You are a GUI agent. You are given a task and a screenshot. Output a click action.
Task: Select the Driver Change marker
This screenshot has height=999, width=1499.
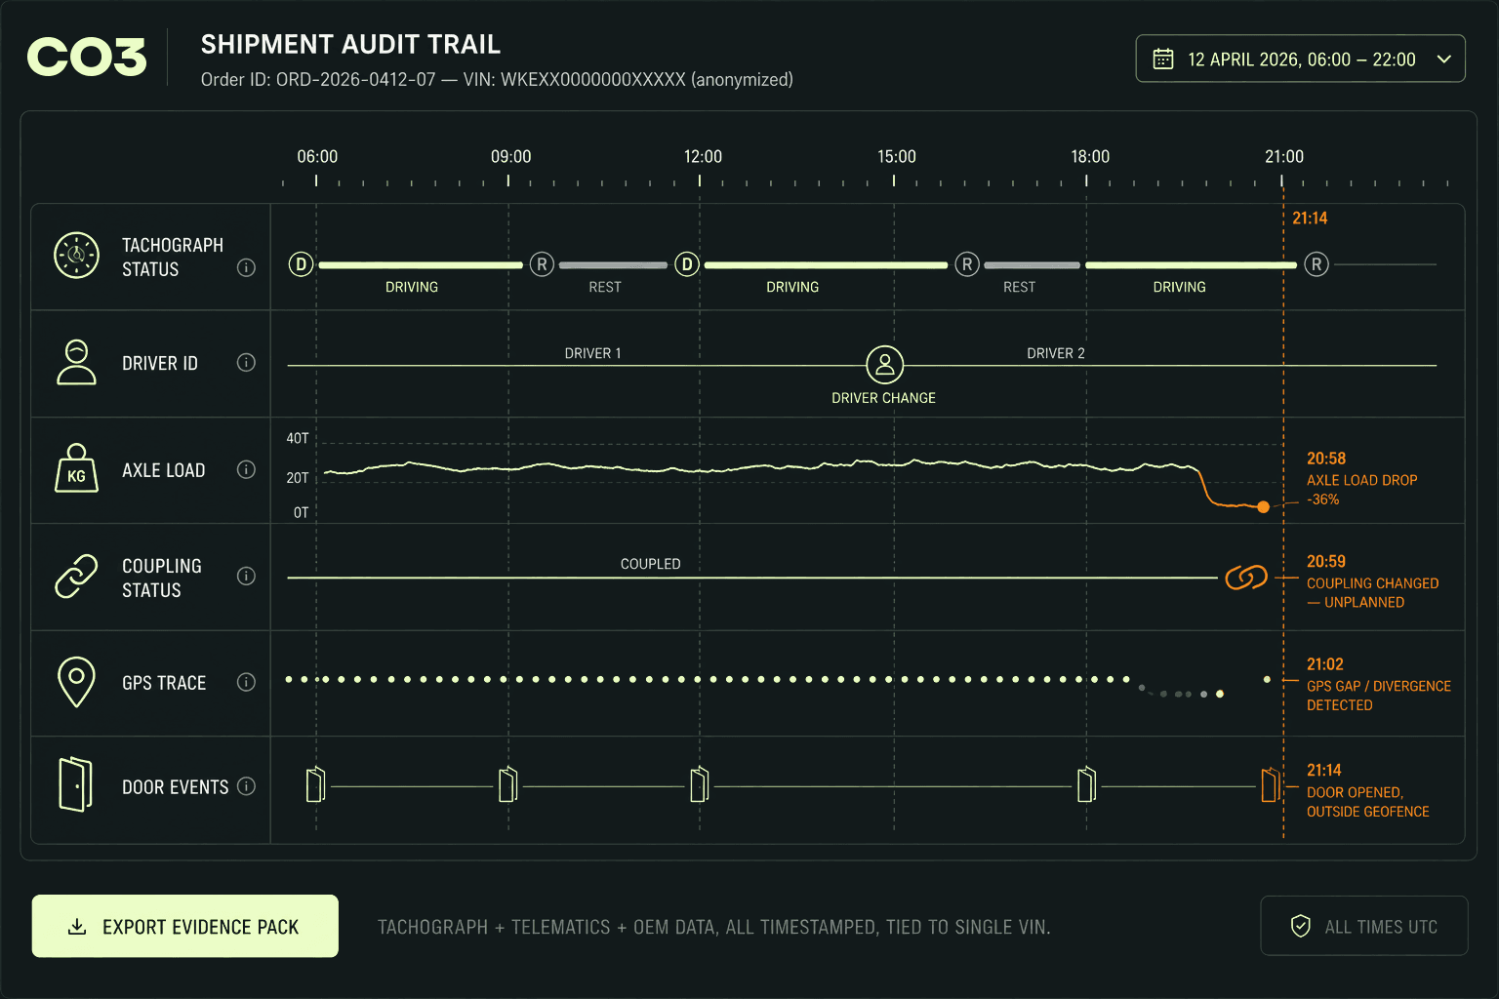click(883, 366)
